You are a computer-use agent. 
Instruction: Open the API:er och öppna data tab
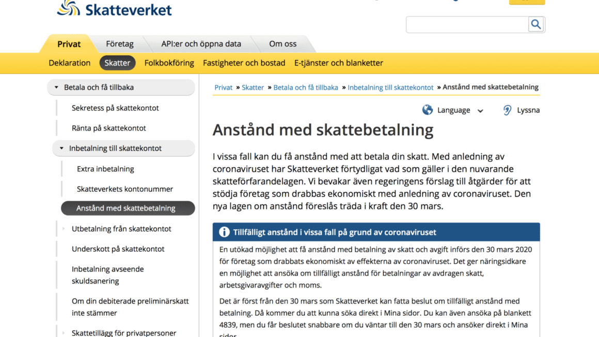tap(201, 44)
